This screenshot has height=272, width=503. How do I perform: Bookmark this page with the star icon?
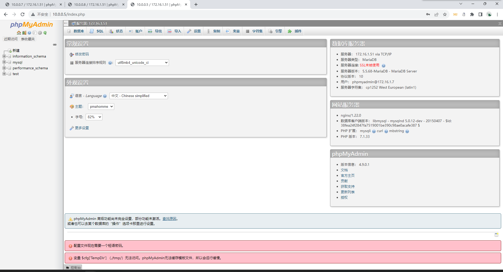point(445,14)
